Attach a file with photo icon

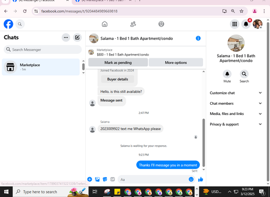coord(97,179)
